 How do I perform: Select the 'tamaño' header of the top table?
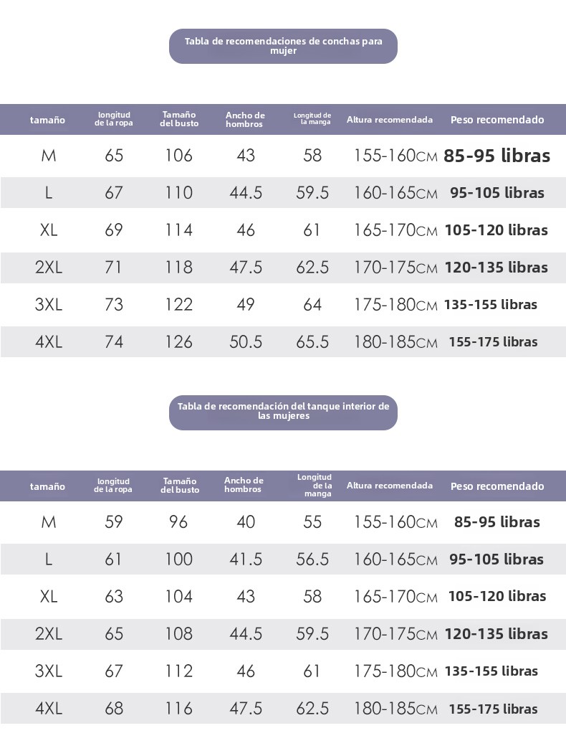(47, 120)
